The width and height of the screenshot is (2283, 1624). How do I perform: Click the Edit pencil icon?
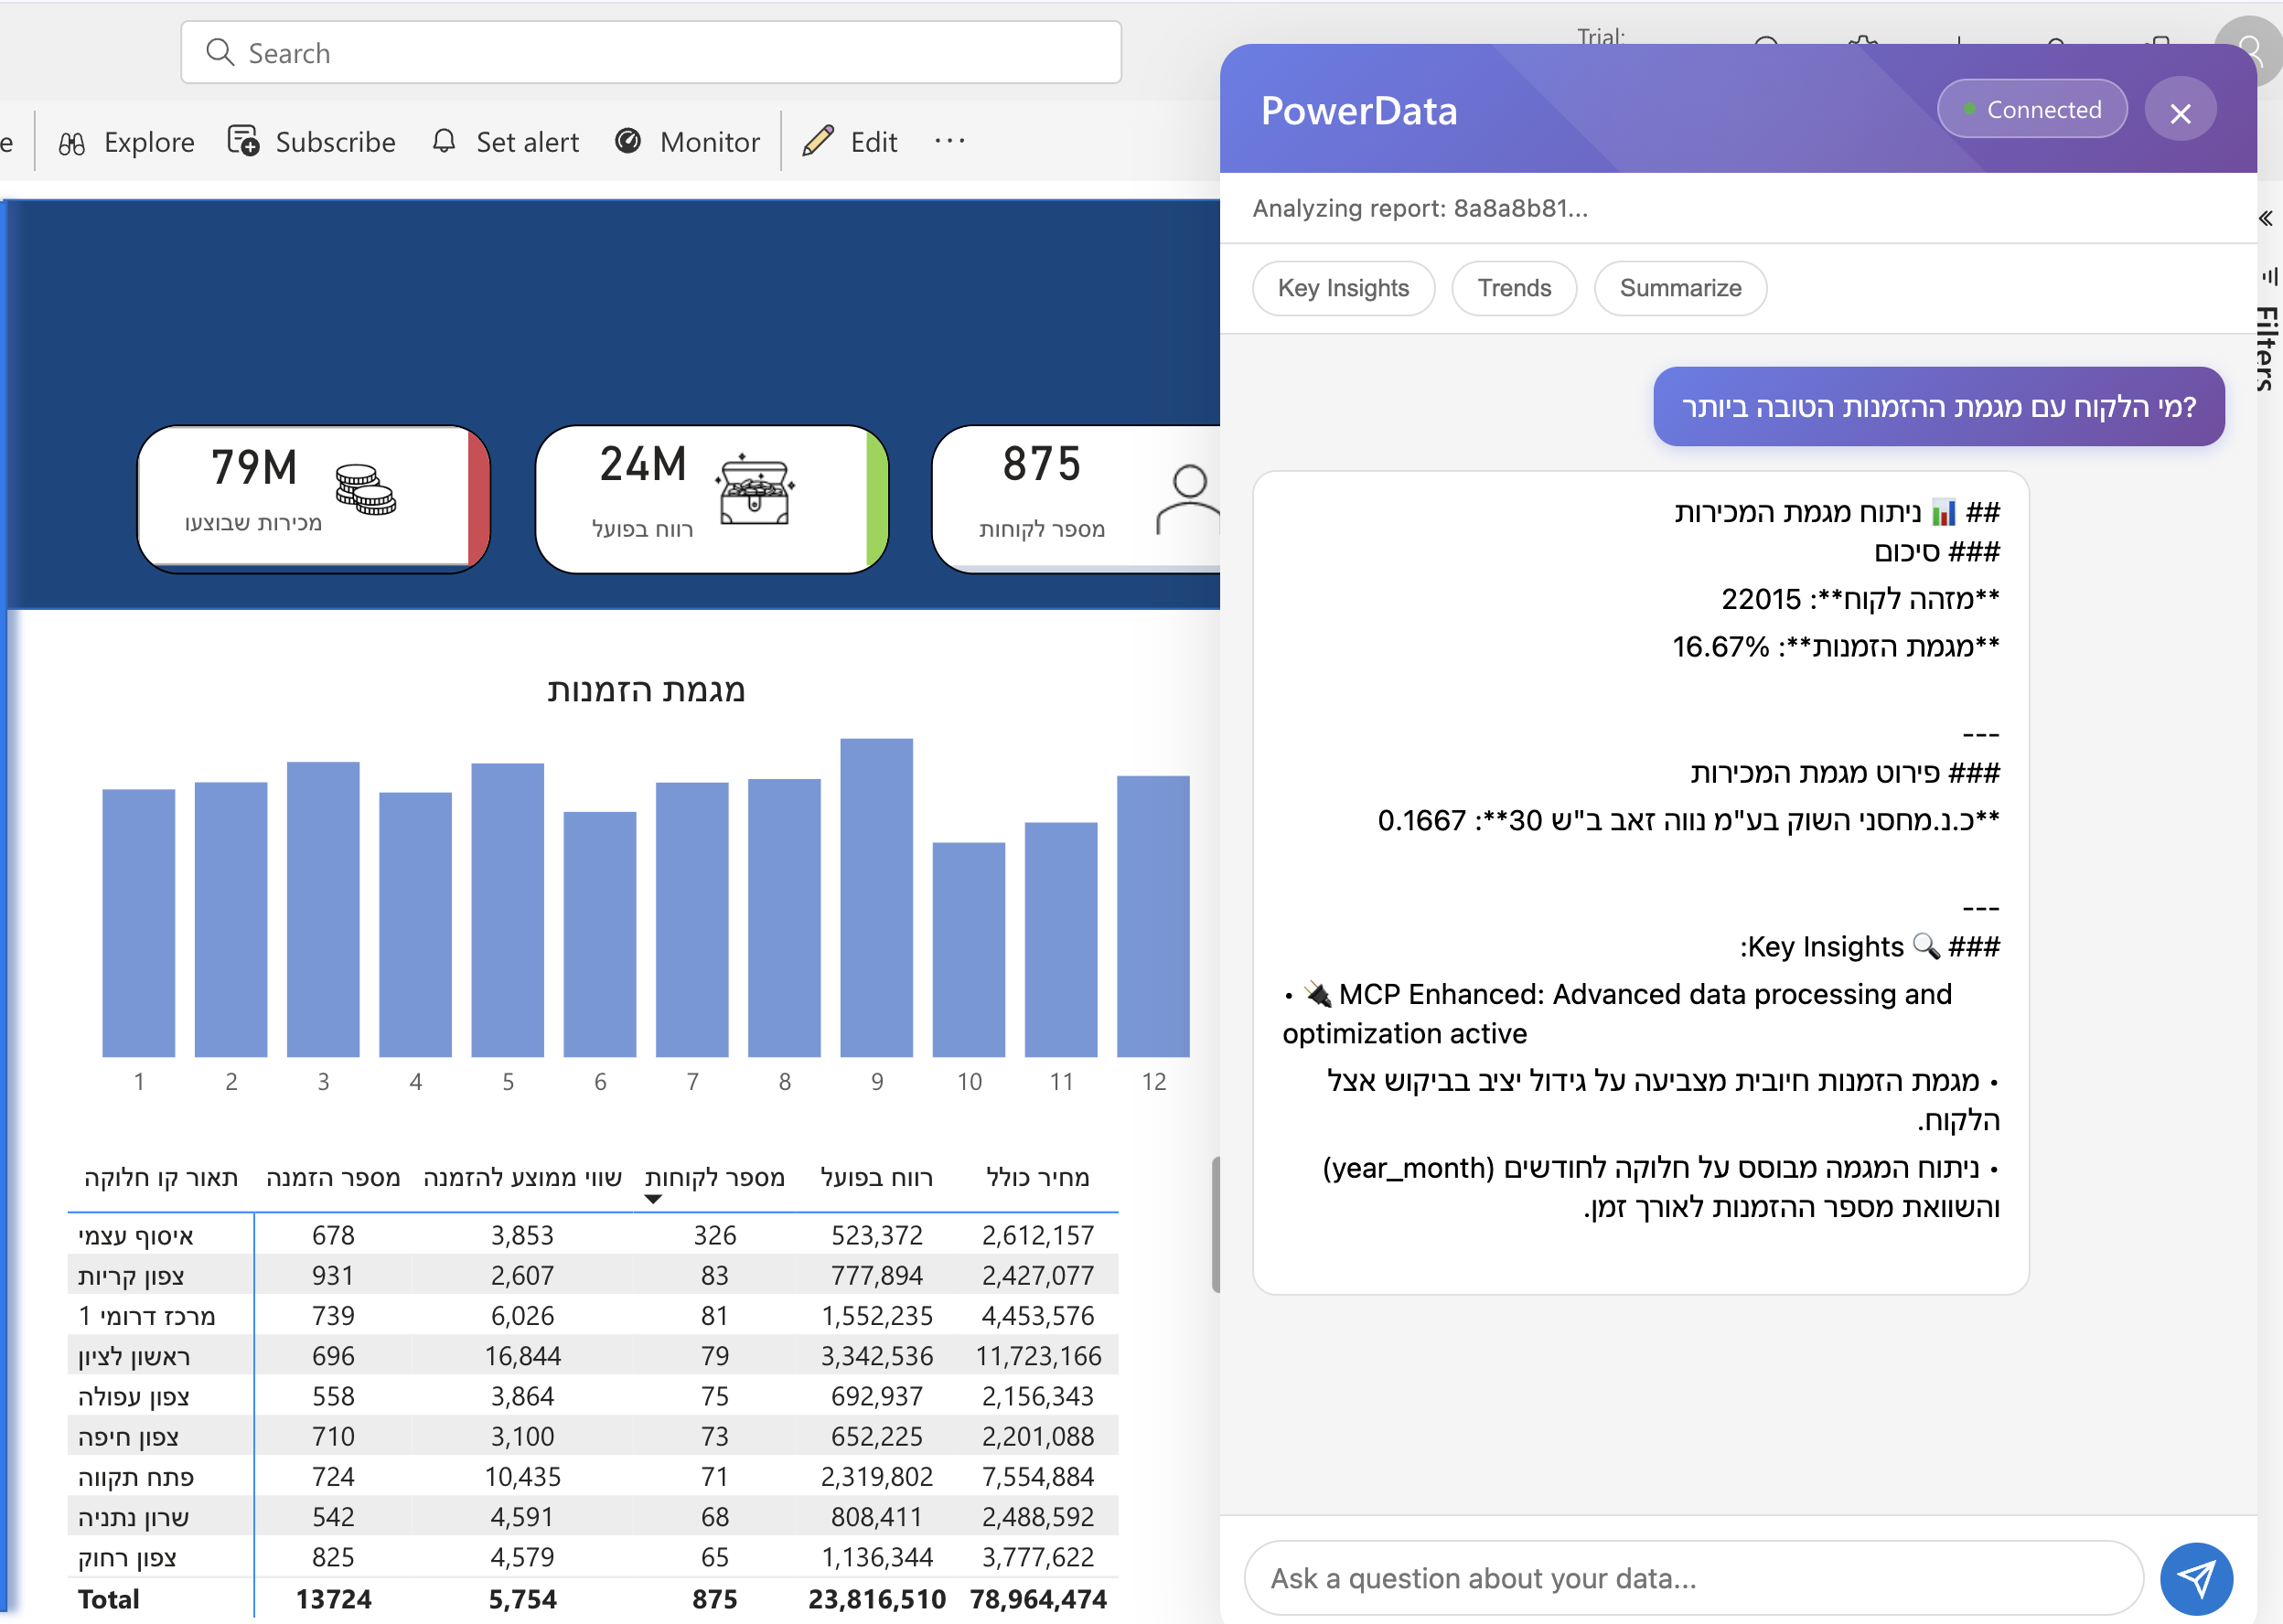tap(818, 141)
